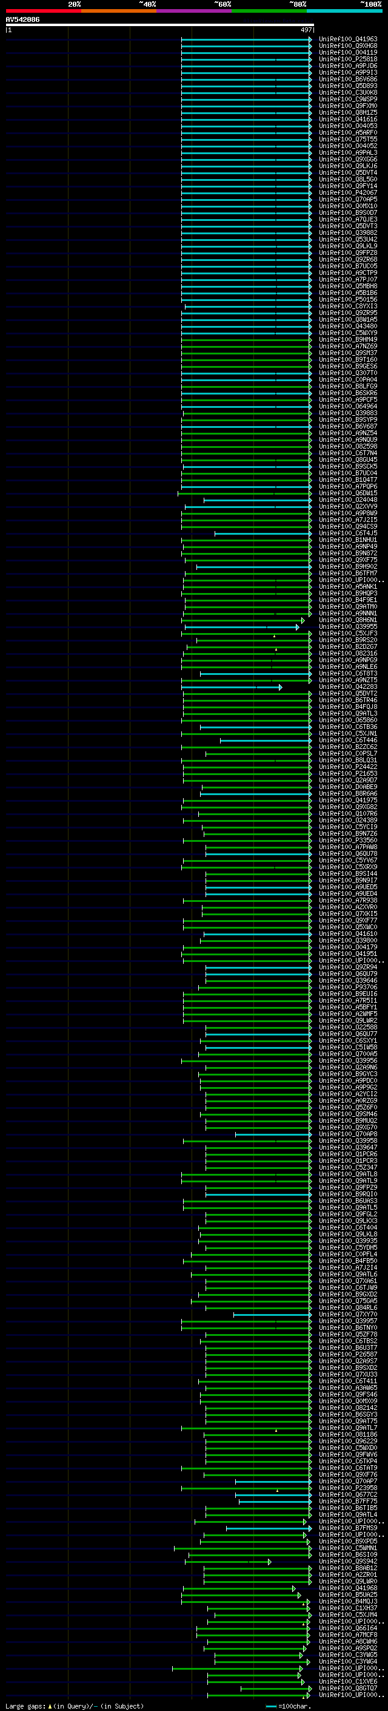This screenshot has width=388, height=1711.
Task: Click the alignment bar for UniRef100_Q41963
Action: tap(246, 39)
